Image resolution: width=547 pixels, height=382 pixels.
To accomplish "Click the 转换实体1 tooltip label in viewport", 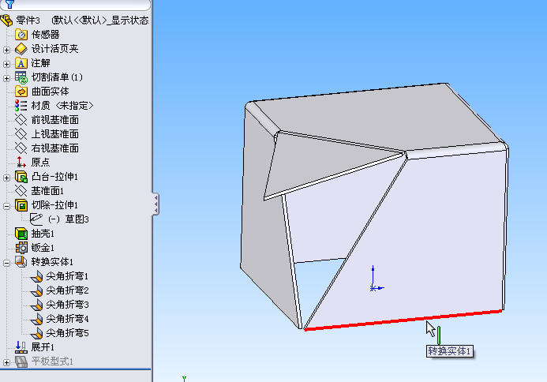I will pos(450,351).
